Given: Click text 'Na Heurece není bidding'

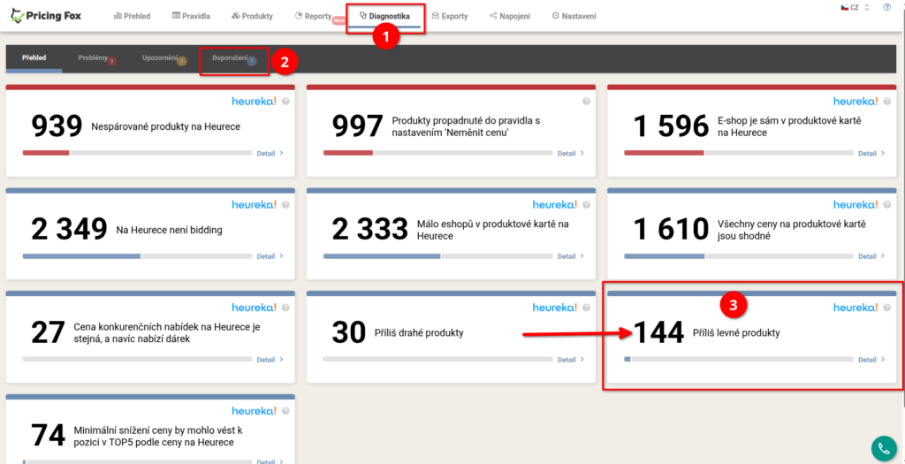Looking at the screenshot, I should (169, 230).
